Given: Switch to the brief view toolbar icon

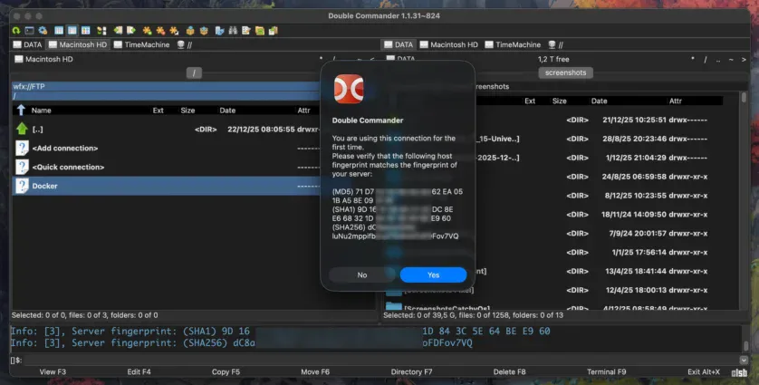Looking at the screenshot, I should point(59,30).
